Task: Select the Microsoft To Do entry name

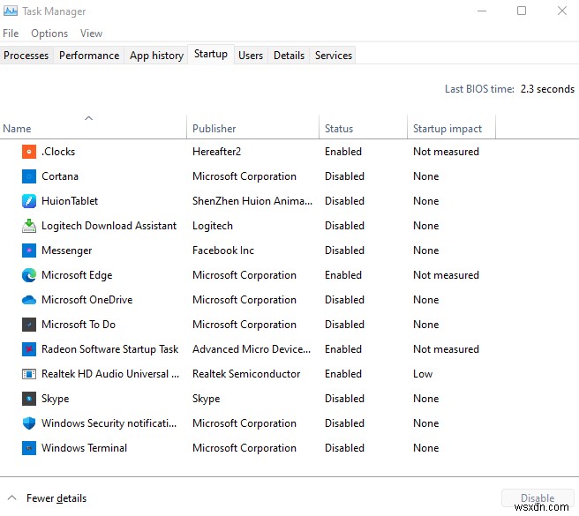Action: 79,325
